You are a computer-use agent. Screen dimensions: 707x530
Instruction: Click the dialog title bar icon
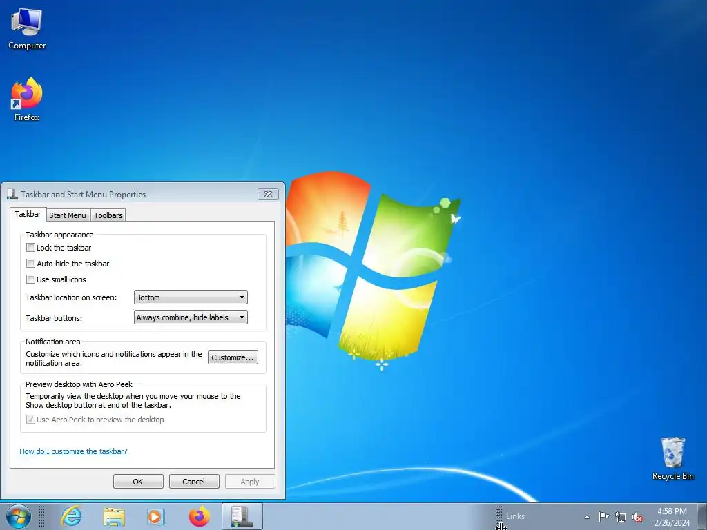12,195
